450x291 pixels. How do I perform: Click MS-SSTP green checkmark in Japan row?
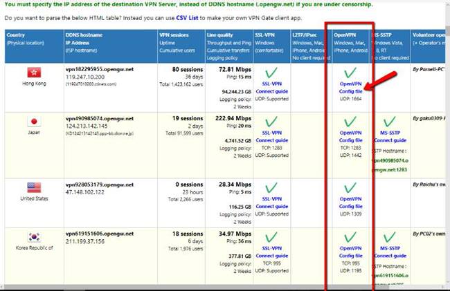coord(390,122)
